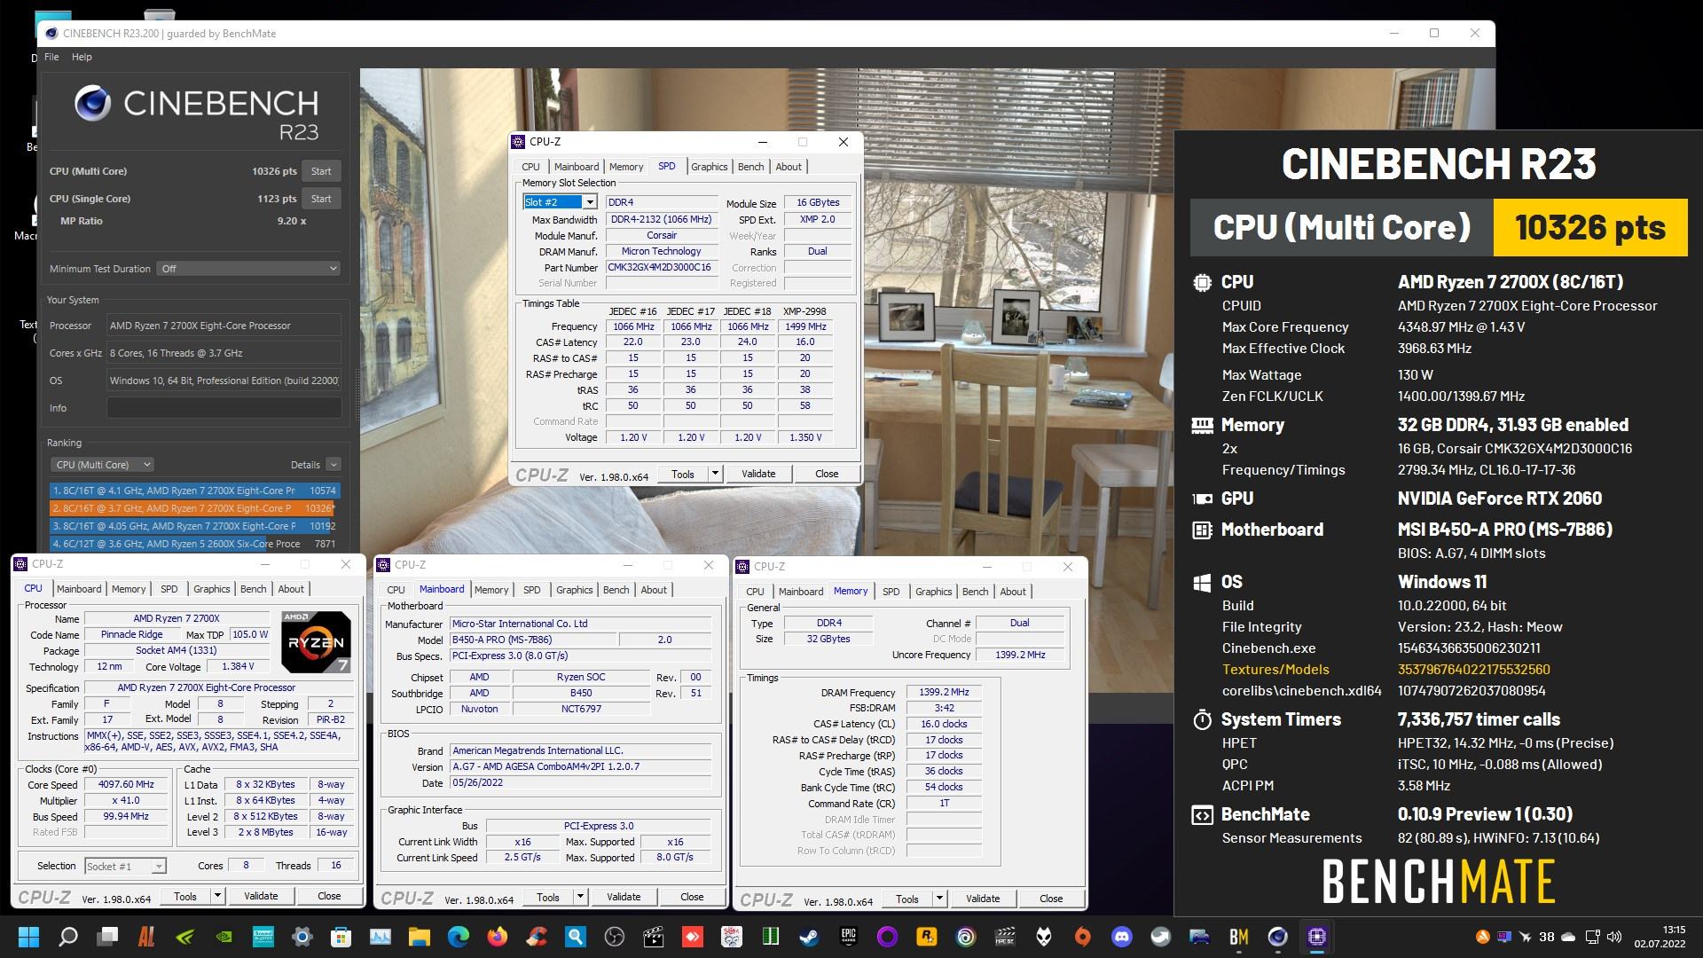Click Validate in the Memory CPU-Z window
This screenshot has height=958, width=1703.
coord(982,899)
